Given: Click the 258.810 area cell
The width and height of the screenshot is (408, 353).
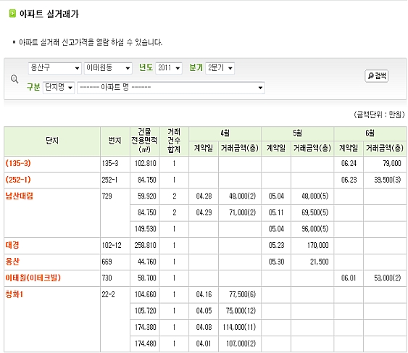Looking at the screenshot, I should (145, 245).
